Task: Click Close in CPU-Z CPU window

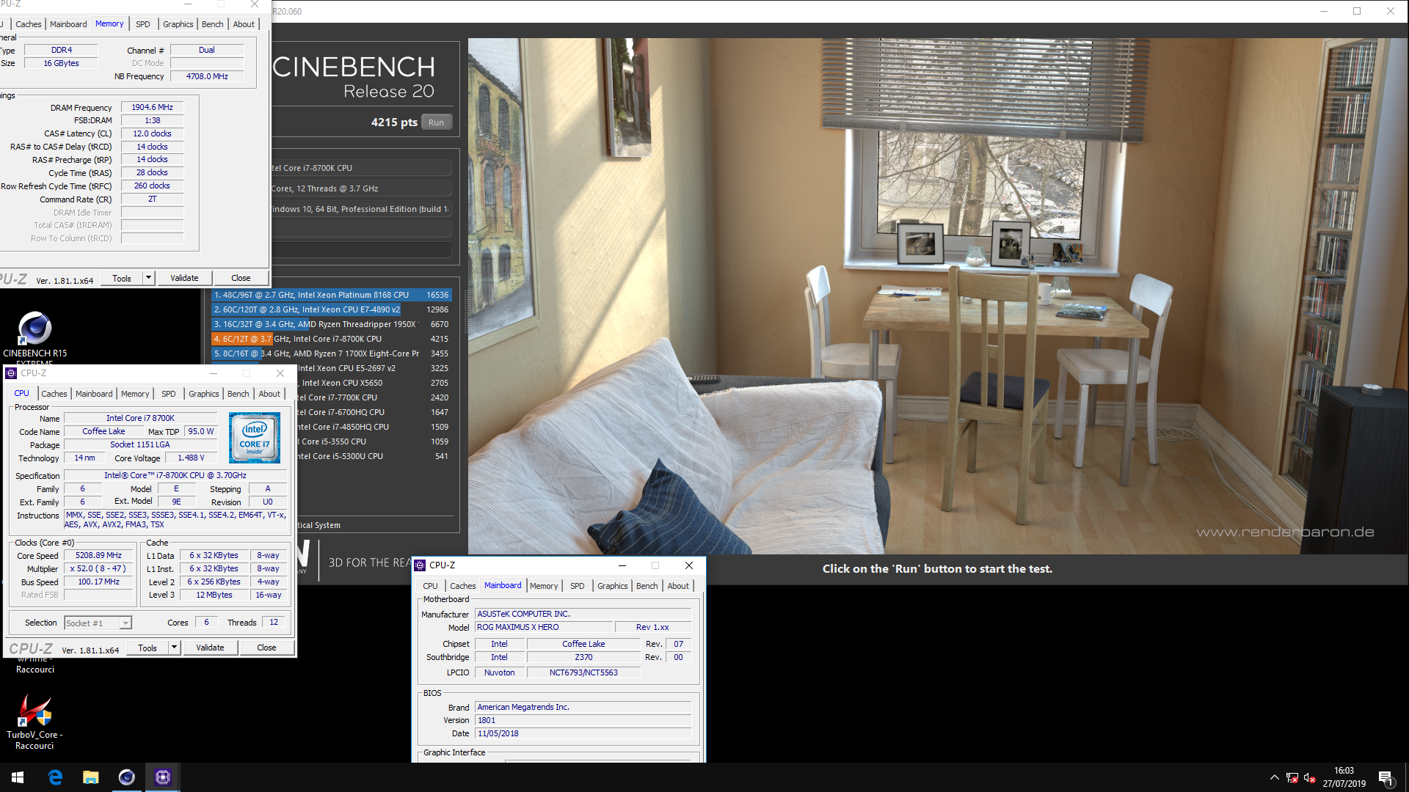Action: click(266, 648)
